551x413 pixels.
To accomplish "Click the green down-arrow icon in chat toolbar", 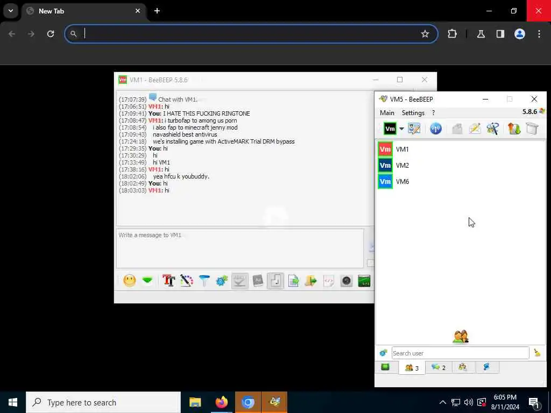I will pyautogui.click(x=147, y=281).
